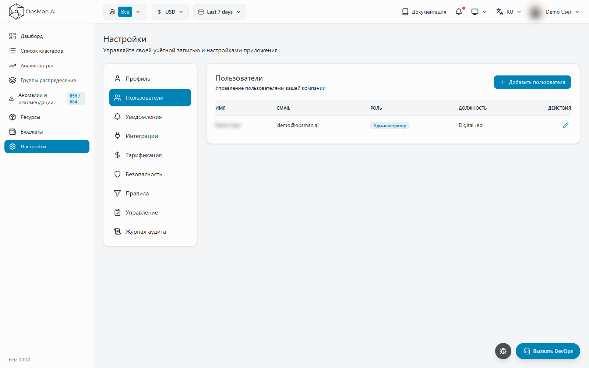
Task: Click Вызвать DevOps button
Action: [548, 351]
